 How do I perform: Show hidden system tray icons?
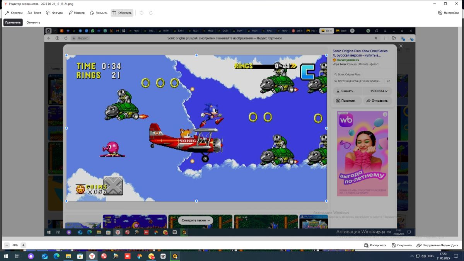[x=412, y=256]
